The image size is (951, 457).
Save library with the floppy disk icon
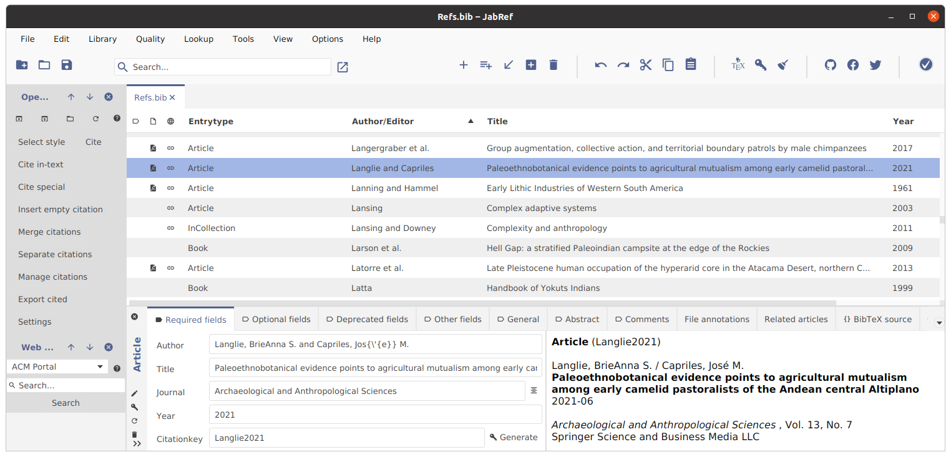coord(67,65)
